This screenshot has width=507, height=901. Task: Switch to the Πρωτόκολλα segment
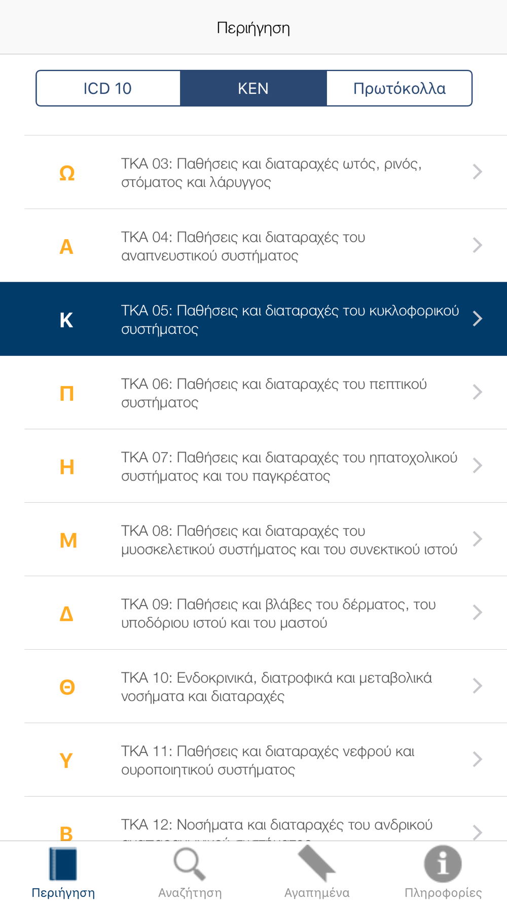tap(400, 88)
